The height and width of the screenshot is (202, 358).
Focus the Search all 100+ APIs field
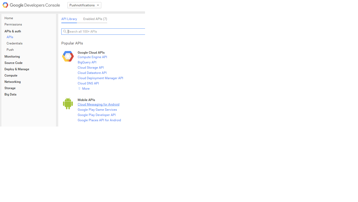coord(103,32)
